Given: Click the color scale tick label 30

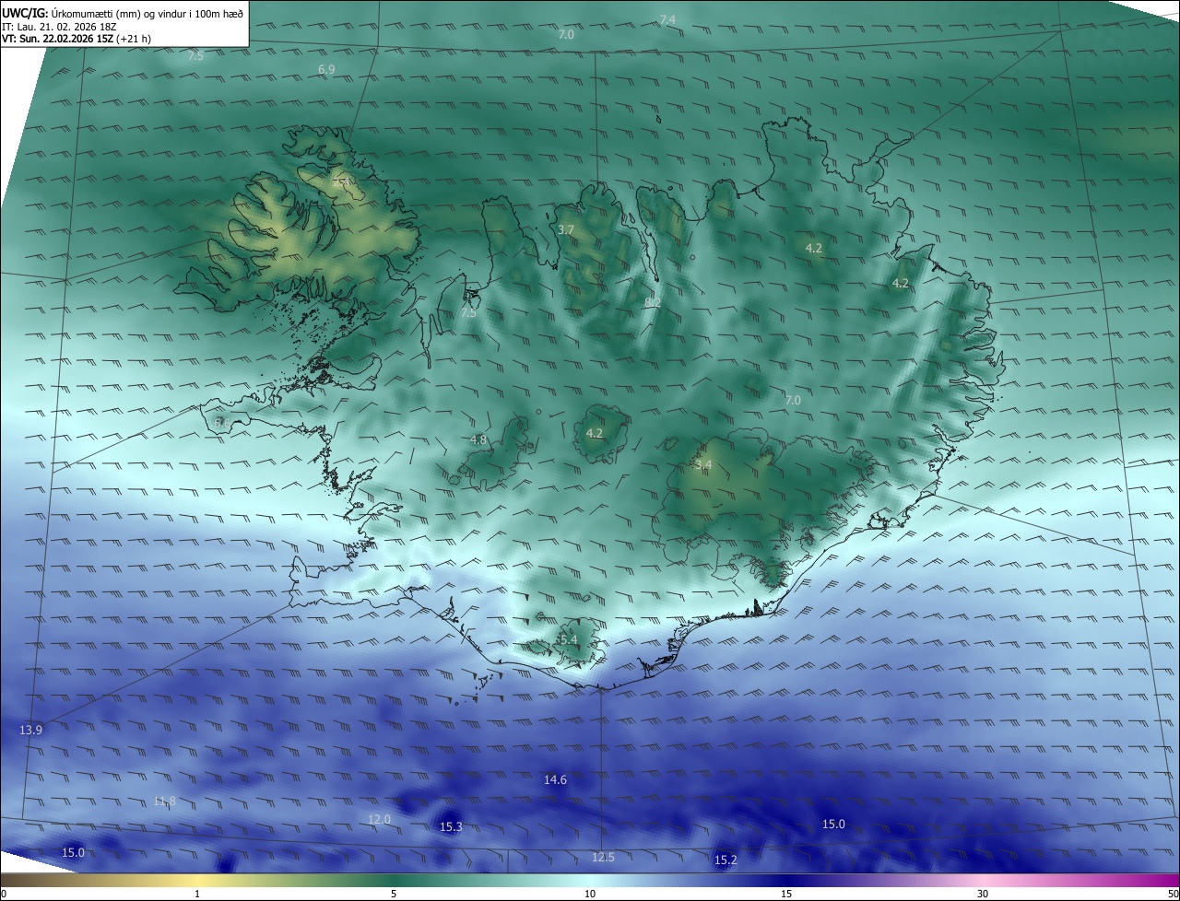Looking at the screenshot, I should click(x=983, y=895).
